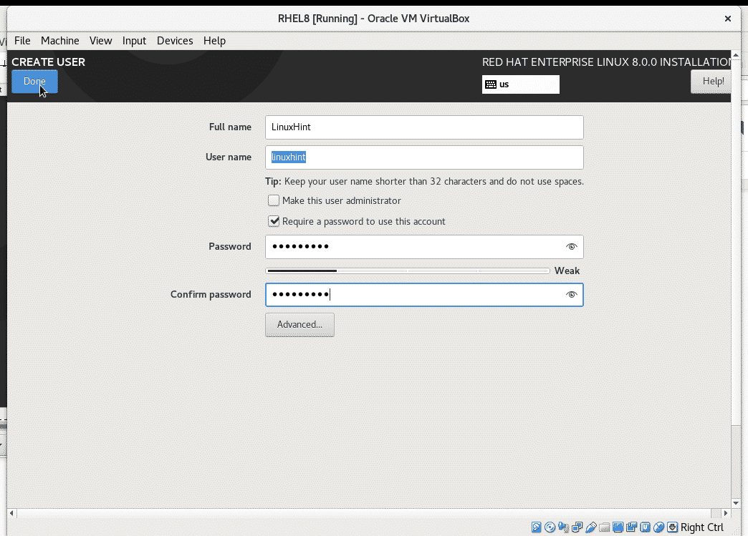The height and width of the screenshot is (536, 748).
Task: Open the View menu
Action: coord(100,41)
